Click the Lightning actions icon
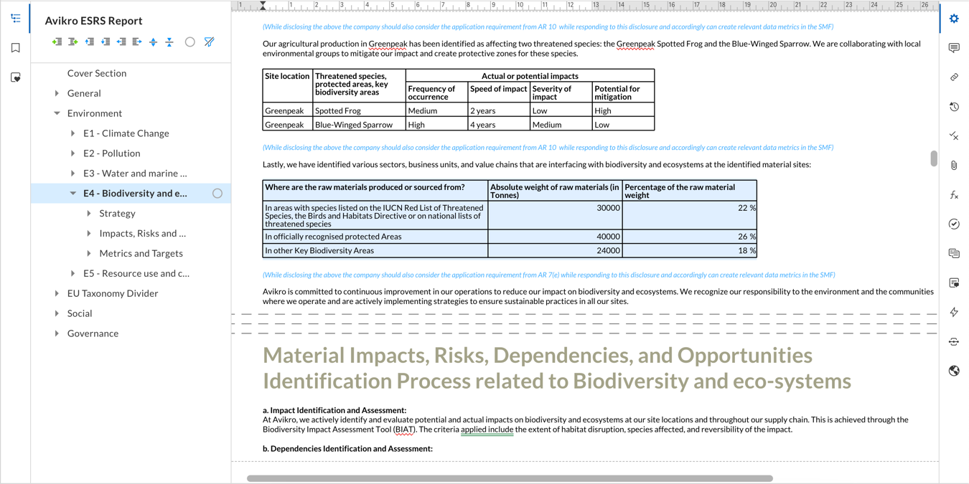 click(x=954, y=312)
